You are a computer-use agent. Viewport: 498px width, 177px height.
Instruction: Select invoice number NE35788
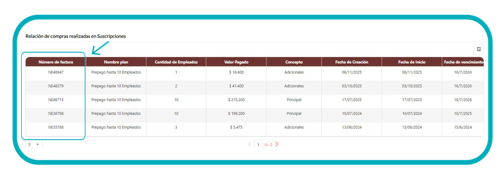tap(56, 127)
